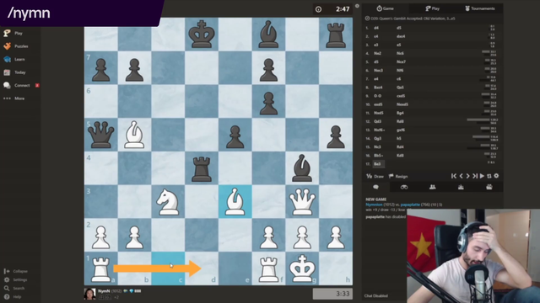The image size is (540, 303).
Task: Open NymN username below the board
Action: pos(104,291)
